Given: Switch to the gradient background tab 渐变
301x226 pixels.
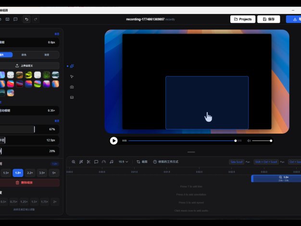Looking at the screenshot, I should [x=47, y=55].
